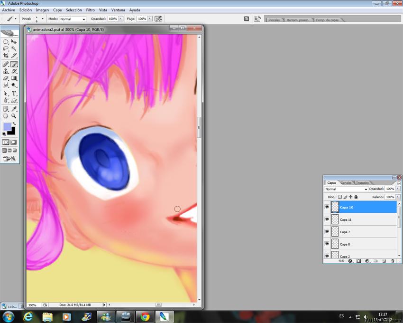Image resolution: width=403 pixels, height=323 pixels.
Task: Select the Pen tool
Action: coord(6,100)
